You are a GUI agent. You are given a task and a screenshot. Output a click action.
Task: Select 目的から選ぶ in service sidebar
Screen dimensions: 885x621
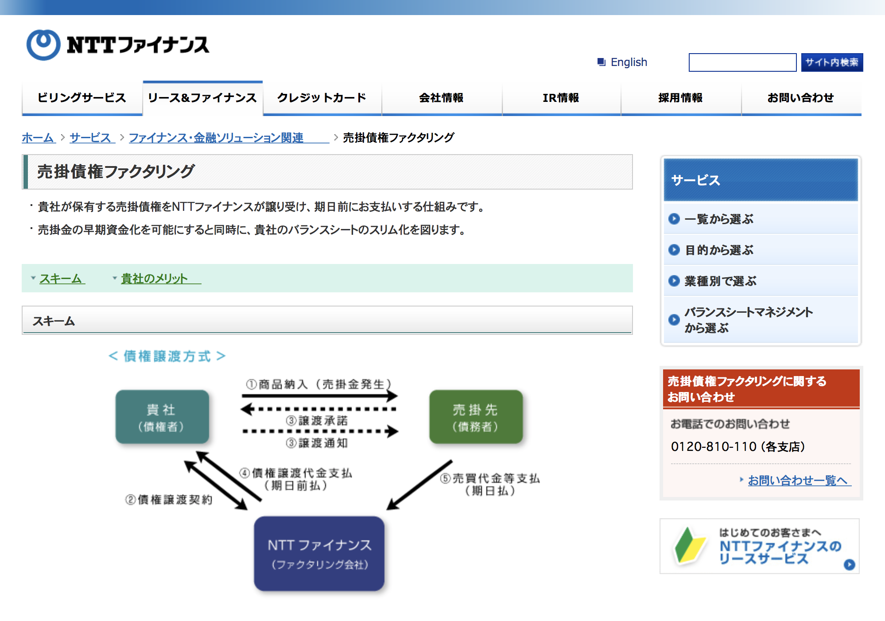[761, 250]
